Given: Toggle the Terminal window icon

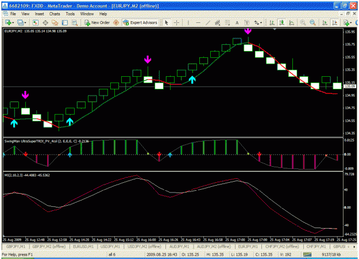Looking at the screenshot, I should (65, 22).
